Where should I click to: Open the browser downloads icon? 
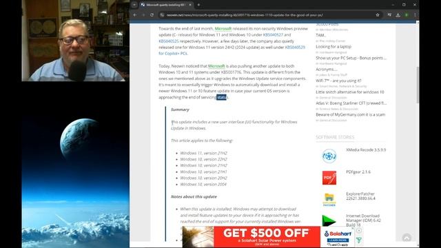click(398, 15)
